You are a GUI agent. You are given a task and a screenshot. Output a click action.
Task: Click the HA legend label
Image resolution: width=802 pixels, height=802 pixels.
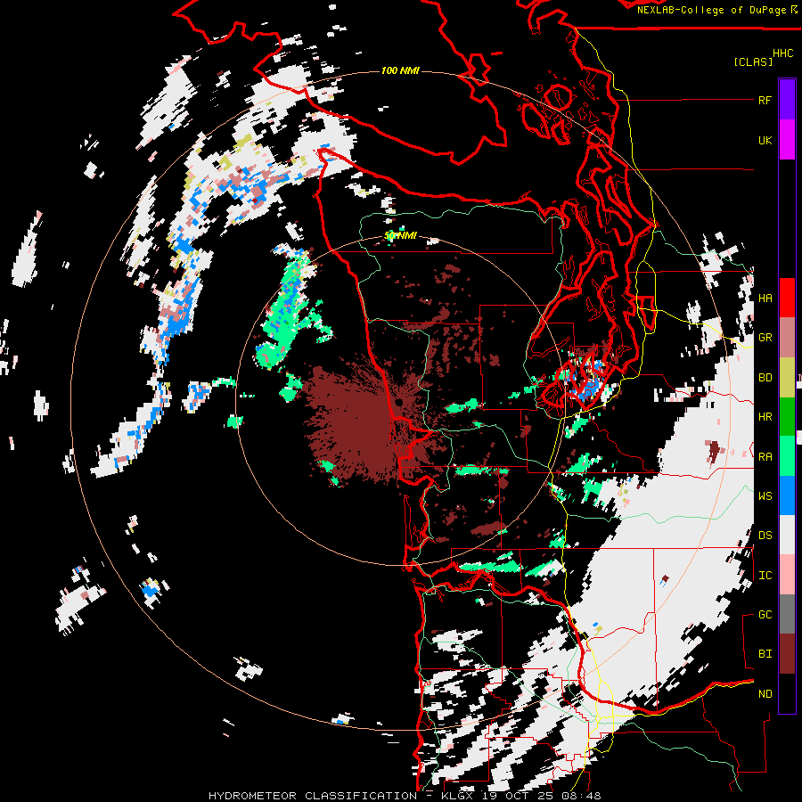point(765,299)
